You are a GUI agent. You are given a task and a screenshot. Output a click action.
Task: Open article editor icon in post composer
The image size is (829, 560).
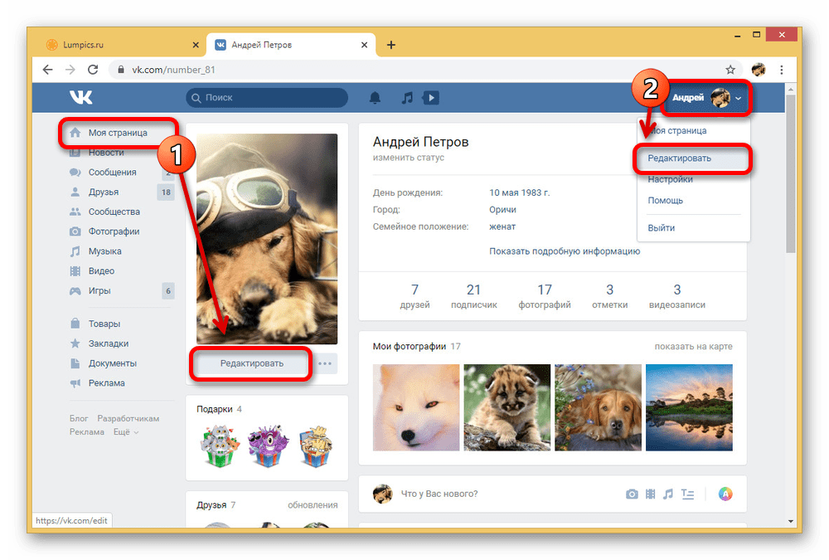[688, 494]
